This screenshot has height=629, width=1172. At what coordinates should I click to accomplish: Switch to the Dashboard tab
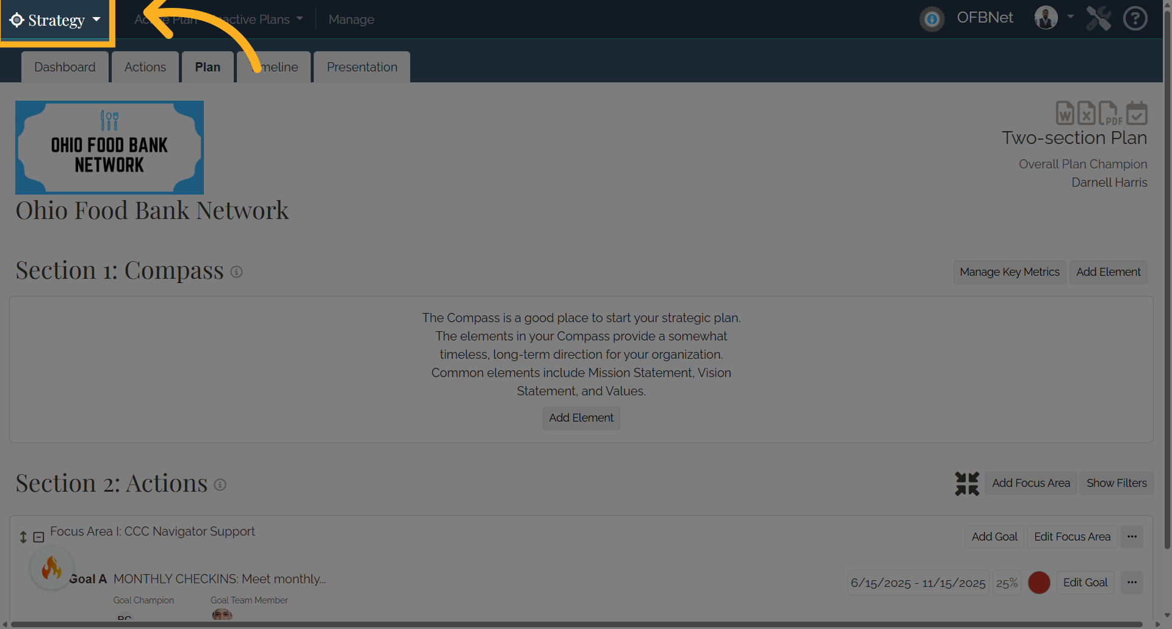(x=65, y=67)
